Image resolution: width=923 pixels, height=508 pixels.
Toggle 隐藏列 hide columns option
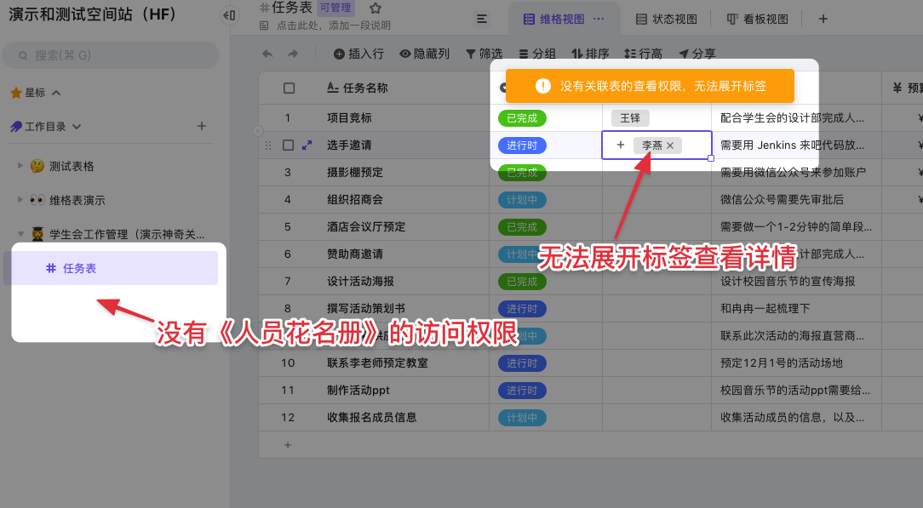point(424,54)
